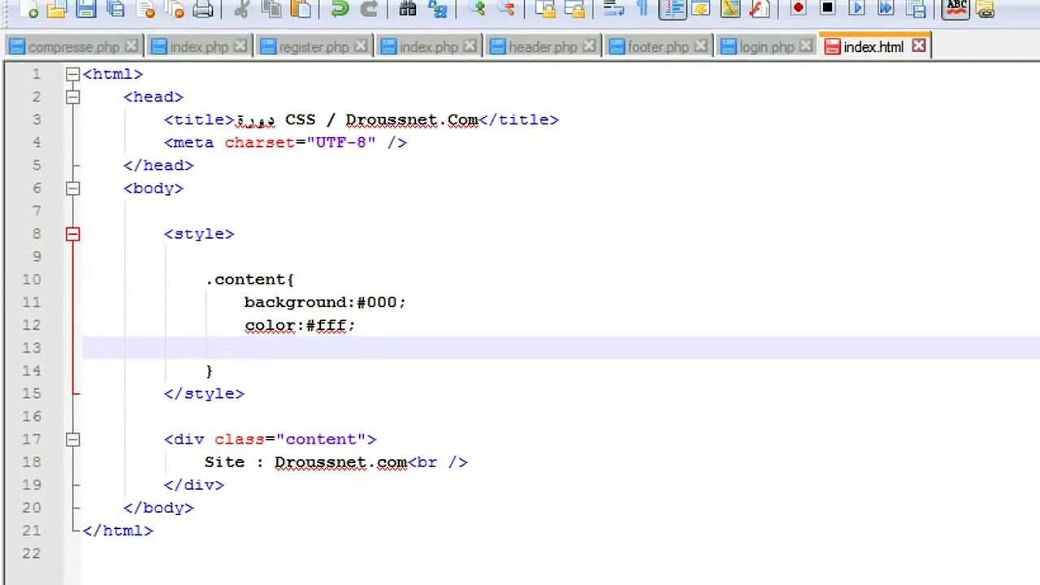This screenshot has width=1040, height=585.
Task: Save all open files
Action: point(115,9)
